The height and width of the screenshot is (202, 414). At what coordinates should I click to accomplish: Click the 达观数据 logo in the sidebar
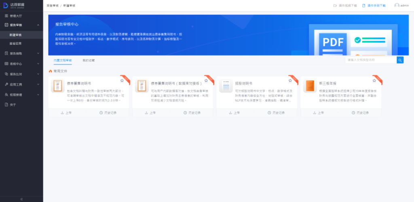point(14,5)
